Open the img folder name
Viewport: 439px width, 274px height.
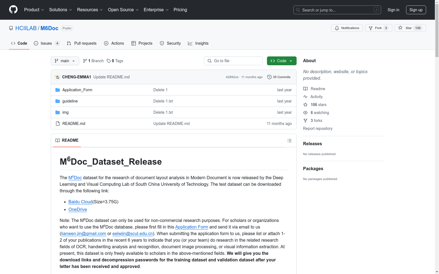pyautogui.click(x=66, y=112)
